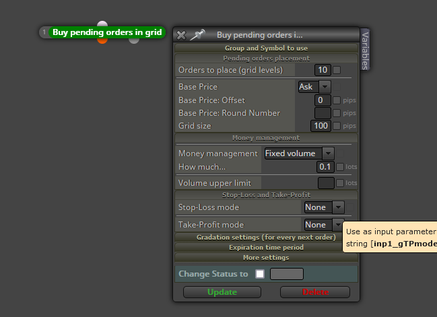Pin the settings panel with pushpin icon
The image size is (437, 317).
[x=197, y=35]
